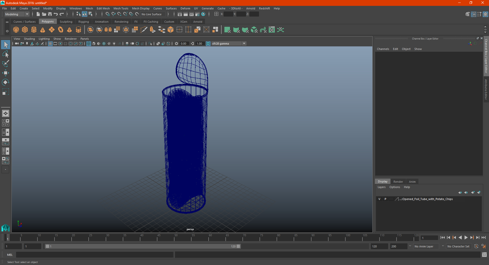This screenshot has width=489, height=265.
Task: Create a polygon pipe from the shelf
Action: click(78, 30)
